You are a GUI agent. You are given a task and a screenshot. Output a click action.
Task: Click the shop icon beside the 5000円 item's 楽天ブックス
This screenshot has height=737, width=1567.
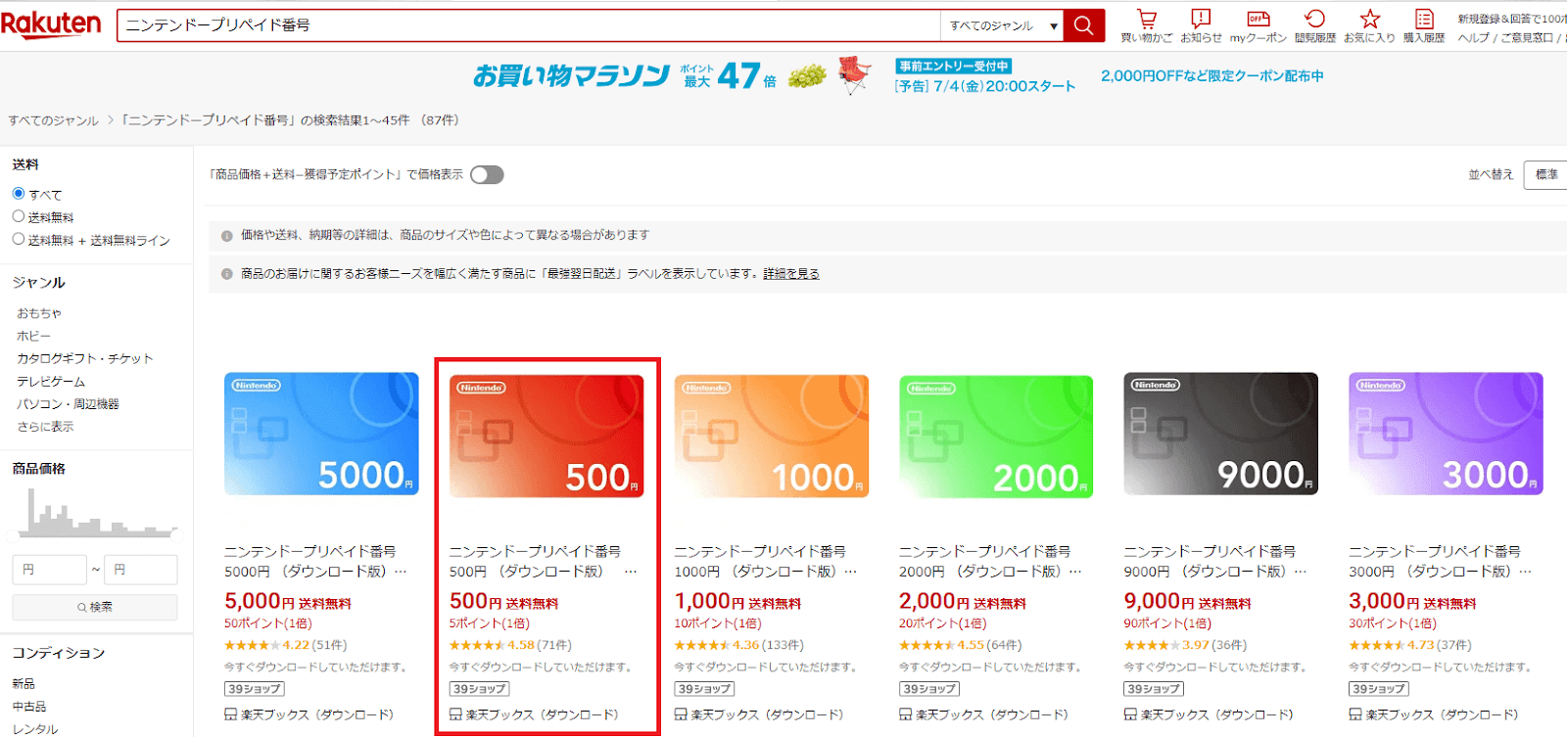[231, 714]
